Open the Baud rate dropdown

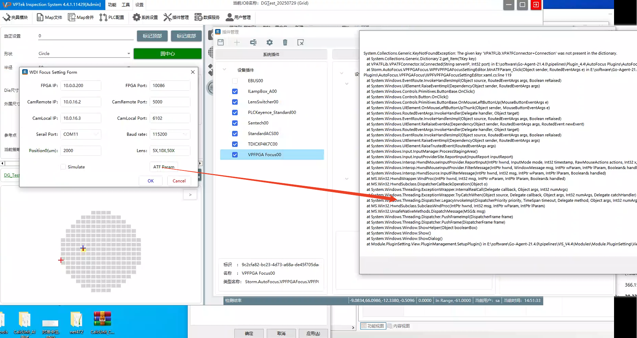tap(185, 134)
